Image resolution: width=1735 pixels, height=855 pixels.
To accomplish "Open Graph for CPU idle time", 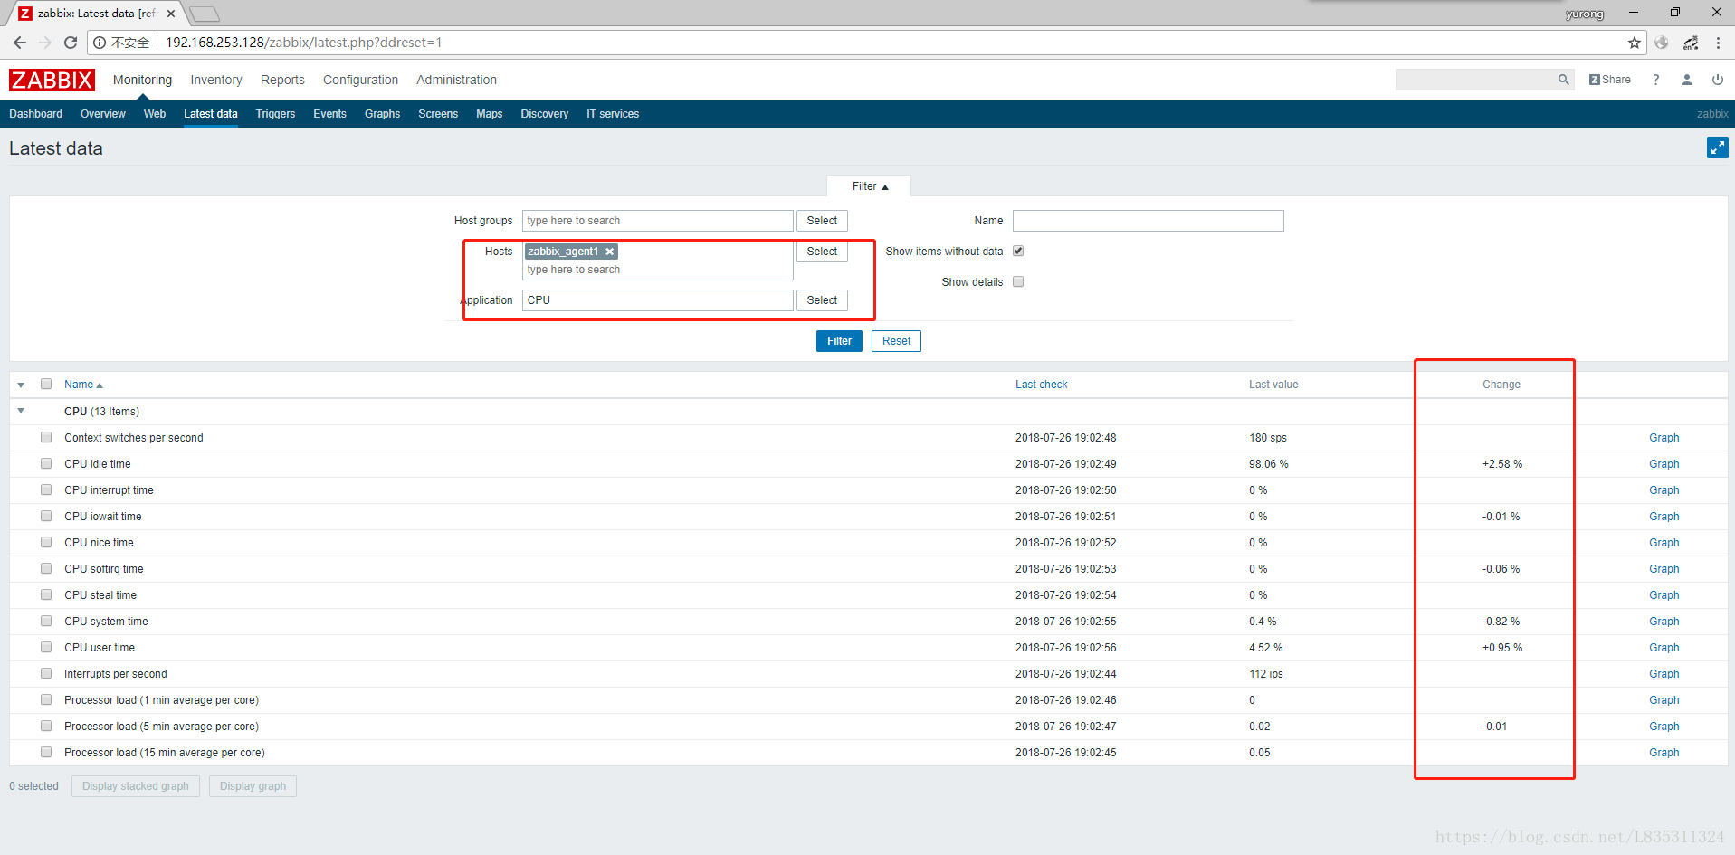I will pos(1664,464).
